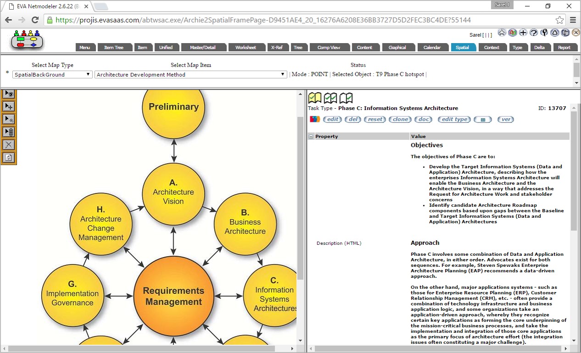Click the round X logout icon
Viewport: 581px width, 353px height.
[576, 33]
